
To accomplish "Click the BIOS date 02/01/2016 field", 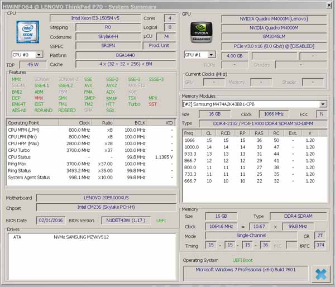I will click(x=51, y=221).
